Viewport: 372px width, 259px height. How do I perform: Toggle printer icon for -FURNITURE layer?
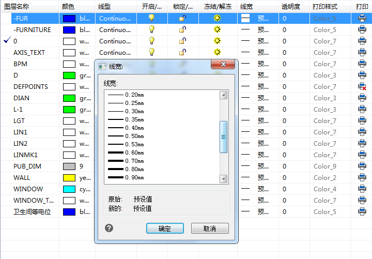tap(362, 29)
